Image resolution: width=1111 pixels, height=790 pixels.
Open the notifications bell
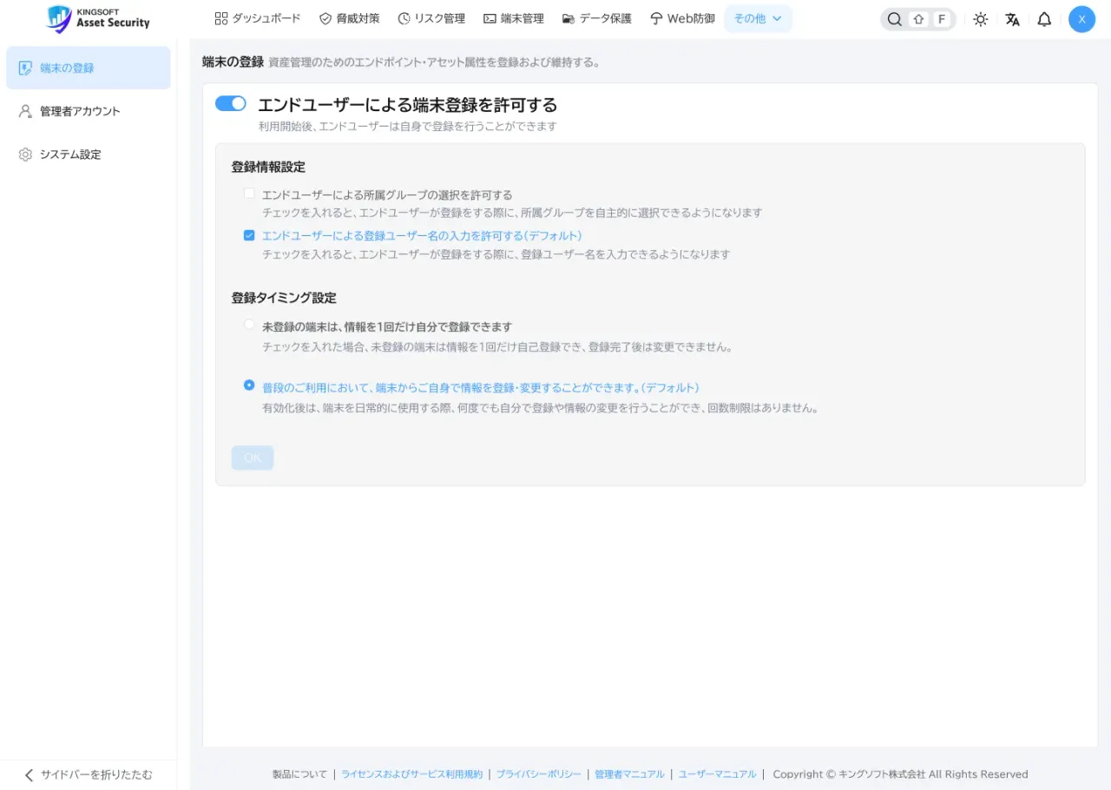1044,19
